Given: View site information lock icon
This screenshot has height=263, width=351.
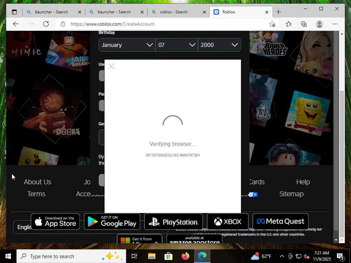Looking at the screenshot, I should coord(63,24).
